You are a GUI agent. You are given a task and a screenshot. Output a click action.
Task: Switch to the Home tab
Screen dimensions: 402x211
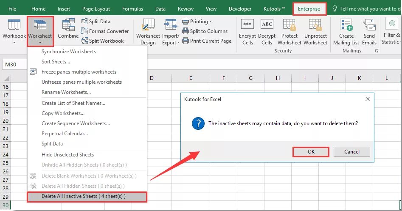coord(39,9)
